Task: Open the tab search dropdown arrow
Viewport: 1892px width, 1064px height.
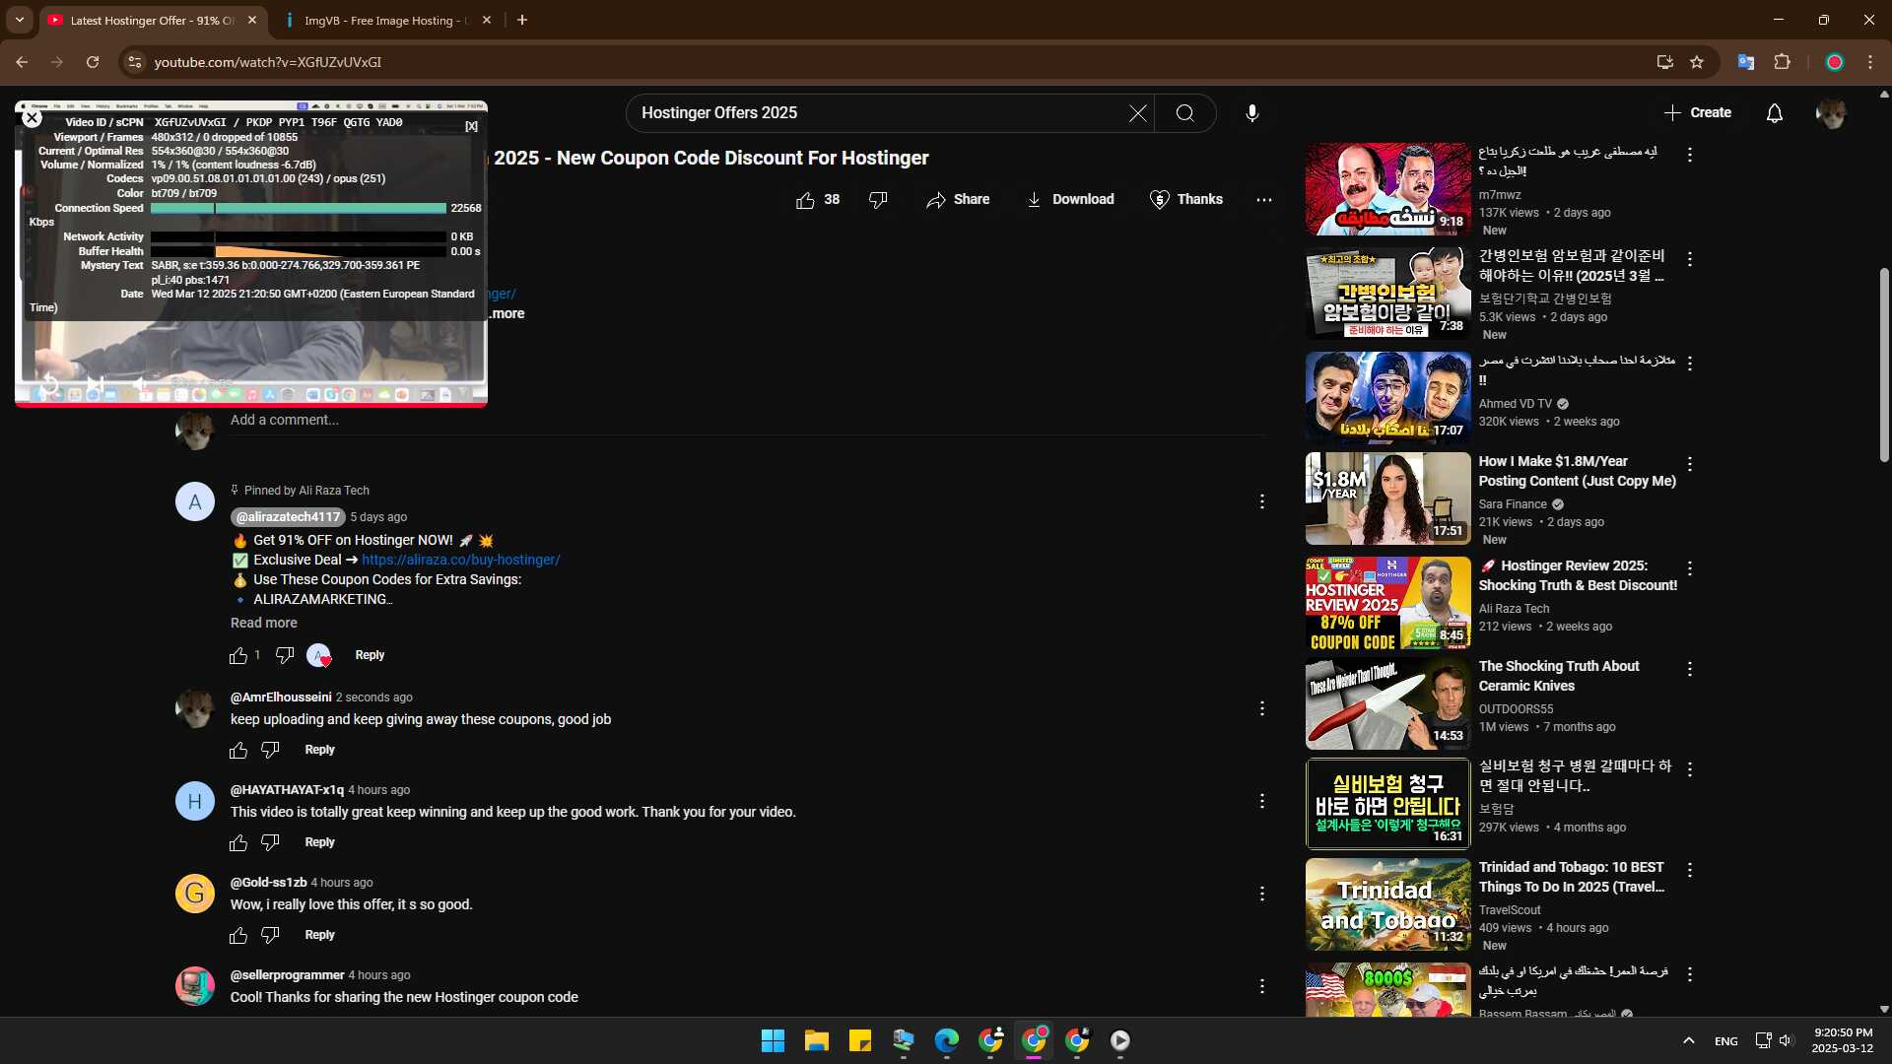Action: (x=20, y=20)
